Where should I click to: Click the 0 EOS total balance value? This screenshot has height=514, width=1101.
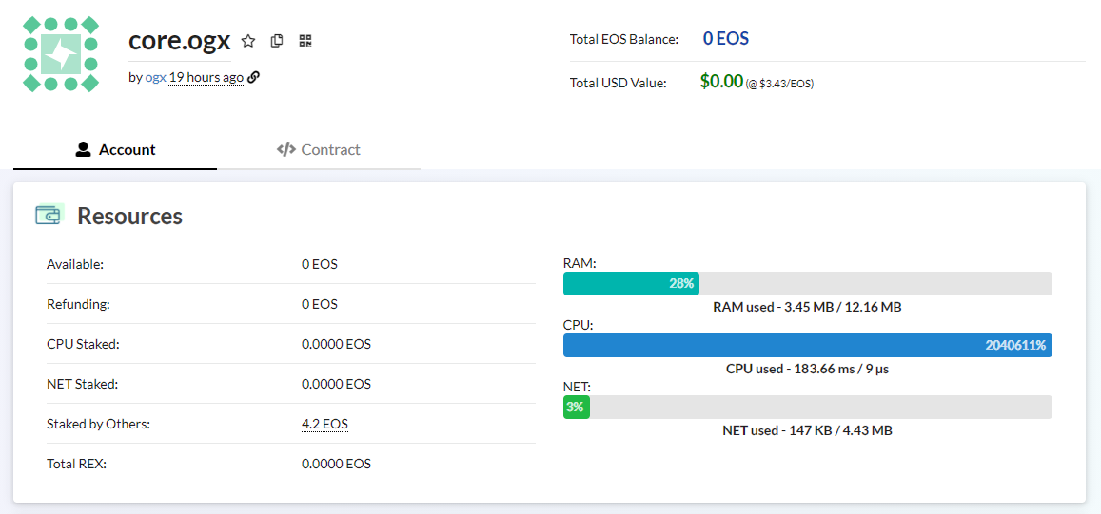726,39
